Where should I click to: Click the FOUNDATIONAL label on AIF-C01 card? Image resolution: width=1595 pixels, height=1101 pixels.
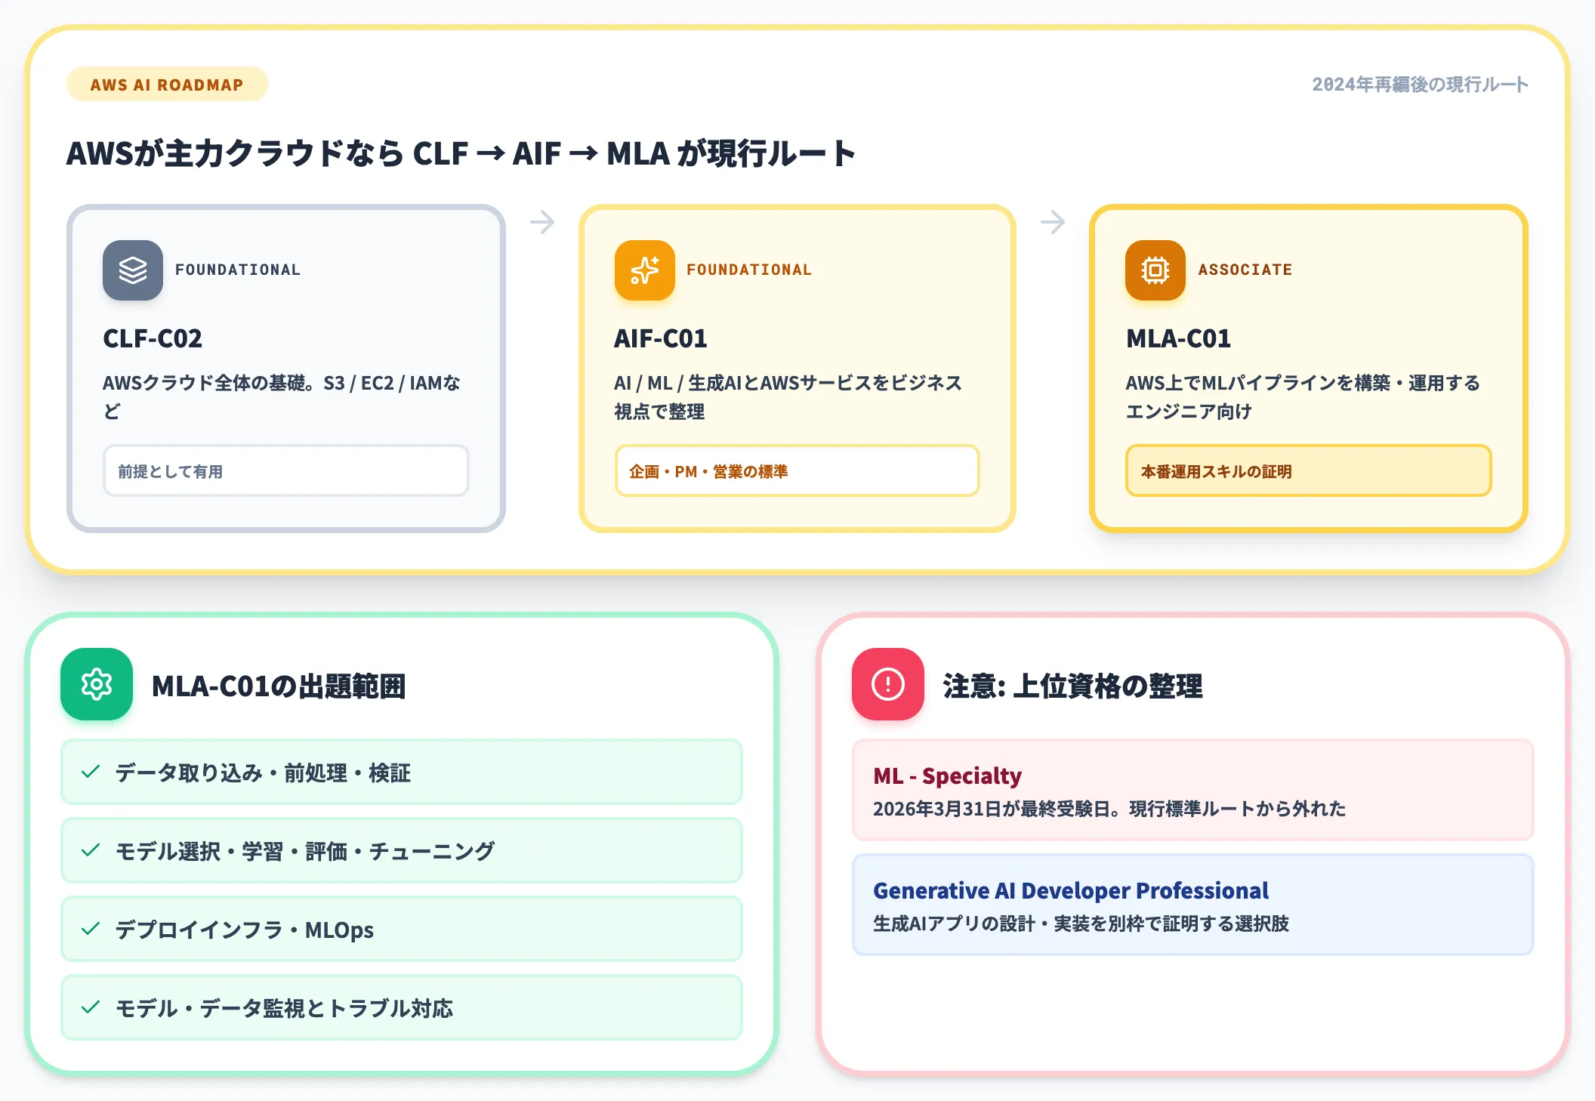(x=749, y=270)
